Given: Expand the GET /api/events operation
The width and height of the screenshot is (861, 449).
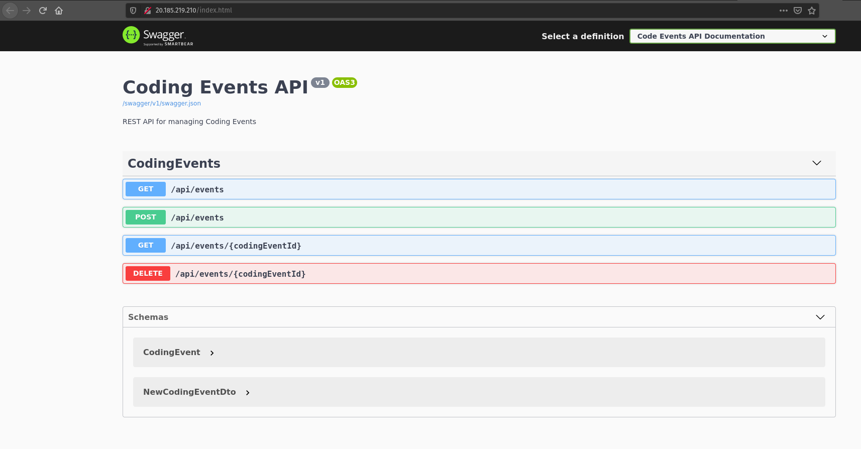Looking at the screenshot, I should 479,189.
